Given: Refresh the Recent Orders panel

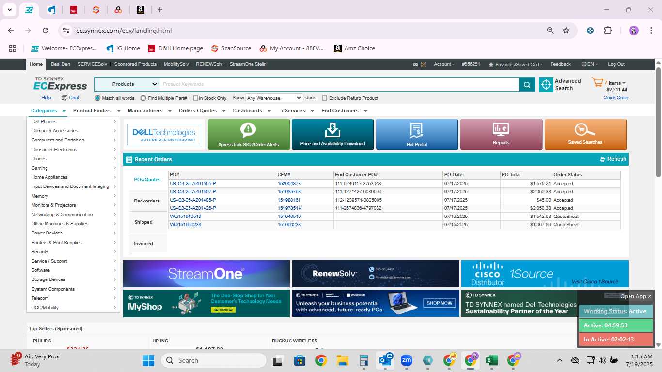Looking at the screenshot, I should pyautogui.click(x=613, y=159).
